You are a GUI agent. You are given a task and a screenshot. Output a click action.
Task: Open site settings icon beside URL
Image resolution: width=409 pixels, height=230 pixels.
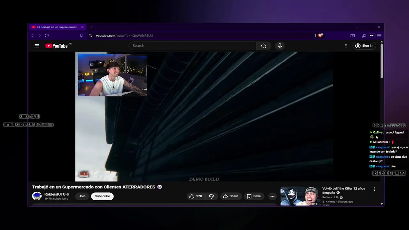click(x=91, y=35)
